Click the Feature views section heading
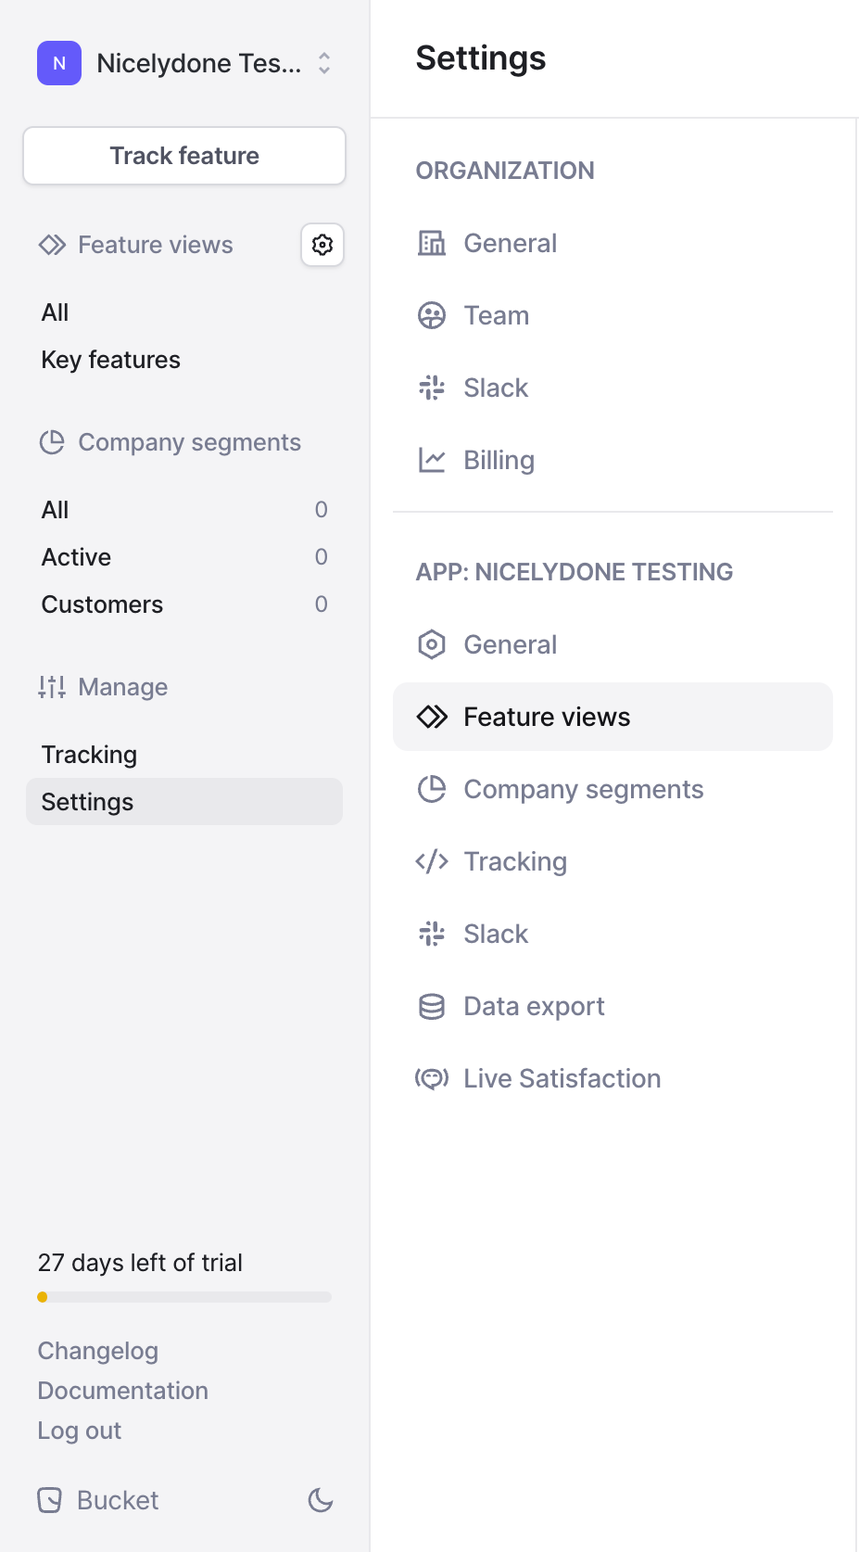 pyautogui.click(x=156, y=245)
